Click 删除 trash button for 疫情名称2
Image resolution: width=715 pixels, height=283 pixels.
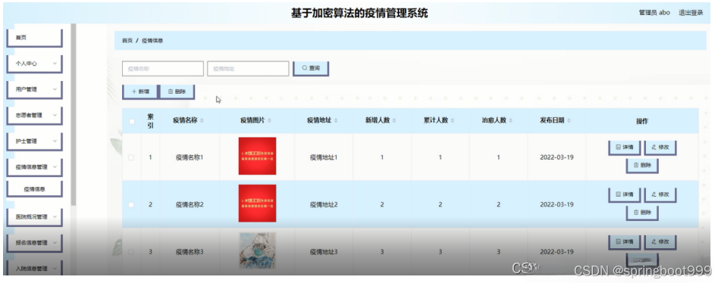[642, 213]
